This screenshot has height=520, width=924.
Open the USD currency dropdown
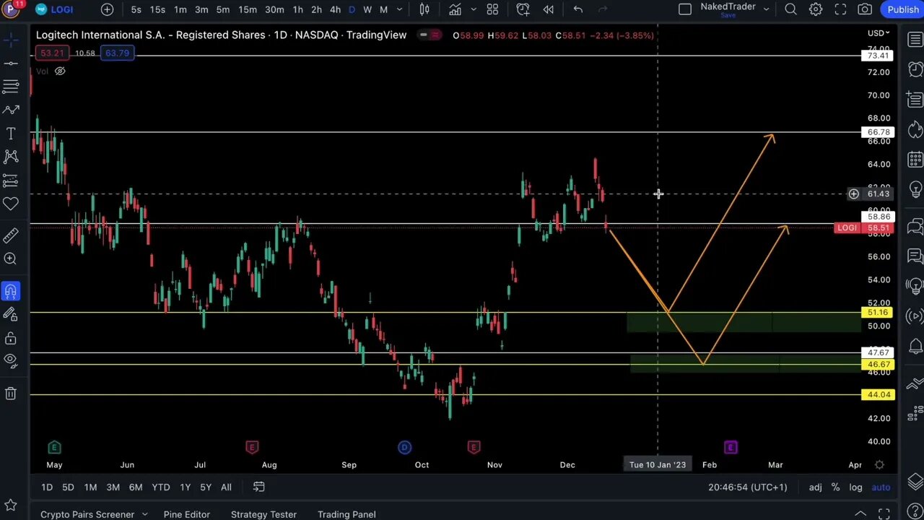(879, 33)
